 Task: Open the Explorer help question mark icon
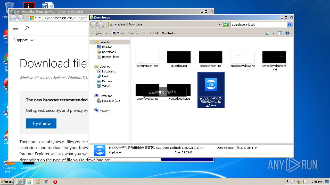(287, 33)
